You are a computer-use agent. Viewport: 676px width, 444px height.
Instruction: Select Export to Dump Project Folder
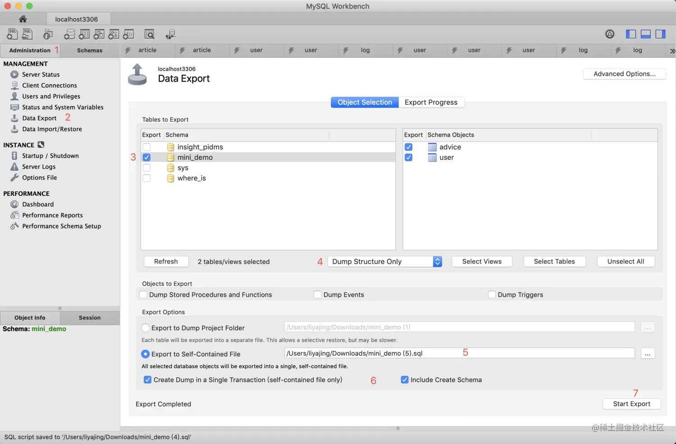pos(146,328)
